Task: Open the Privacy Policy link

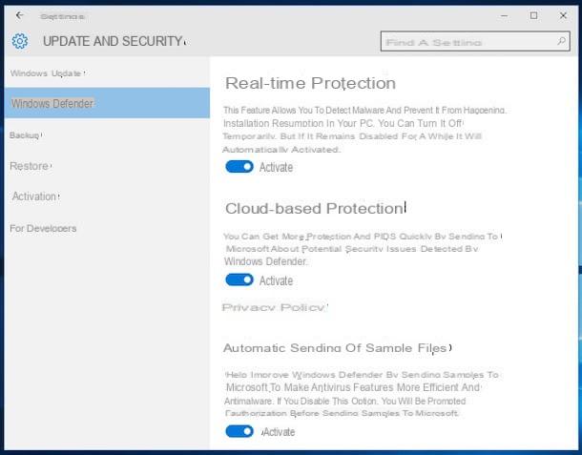Action: tap(275, 308)
